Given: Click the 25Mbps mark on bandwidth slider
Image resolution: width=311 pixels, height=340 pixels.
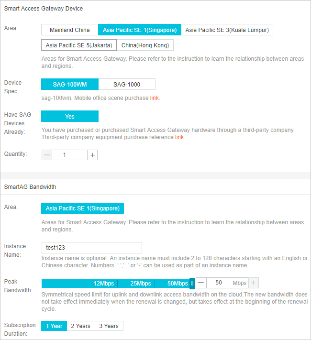Looking at the screenshot, I should (140, 284).
